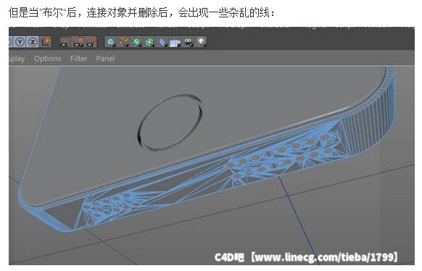Open the Floor environment objects icon
Image resolution: width=422 pixels, height=271 pixels.
pyautogui.click(x=175, y=42)
